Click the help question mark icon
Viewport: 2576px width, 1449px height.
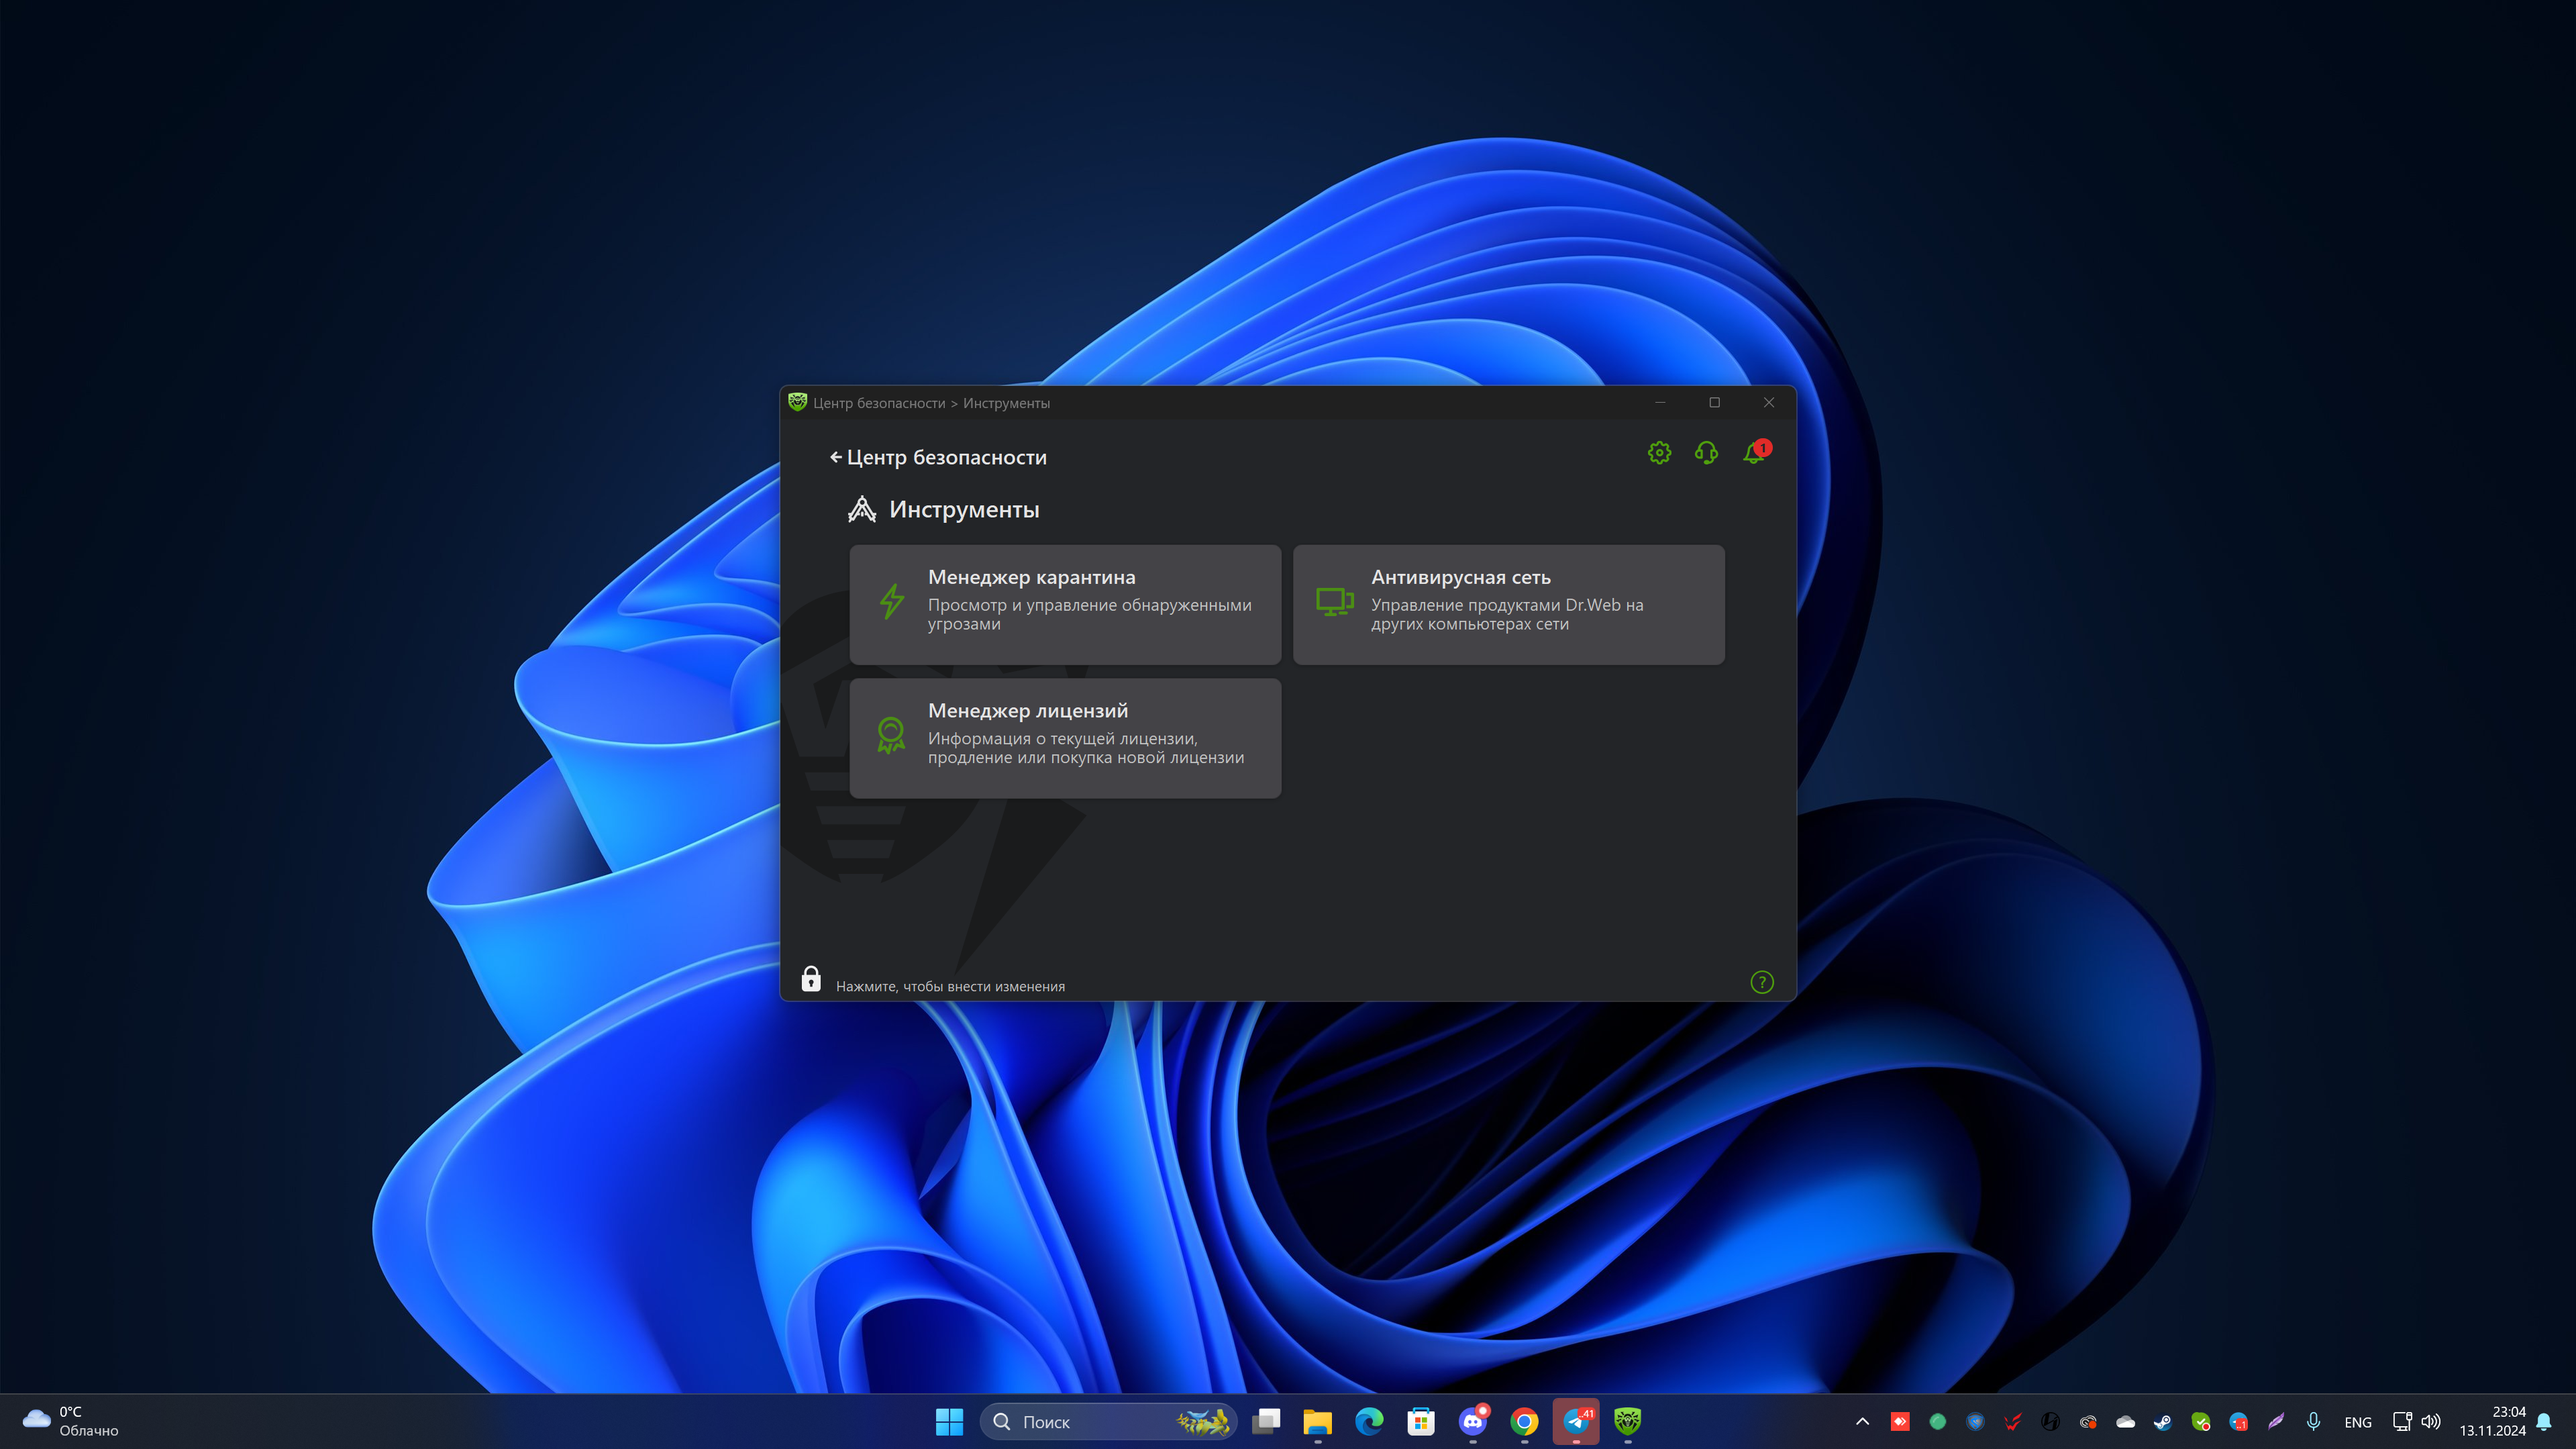pyautogui.click(x=1762, y=982)
